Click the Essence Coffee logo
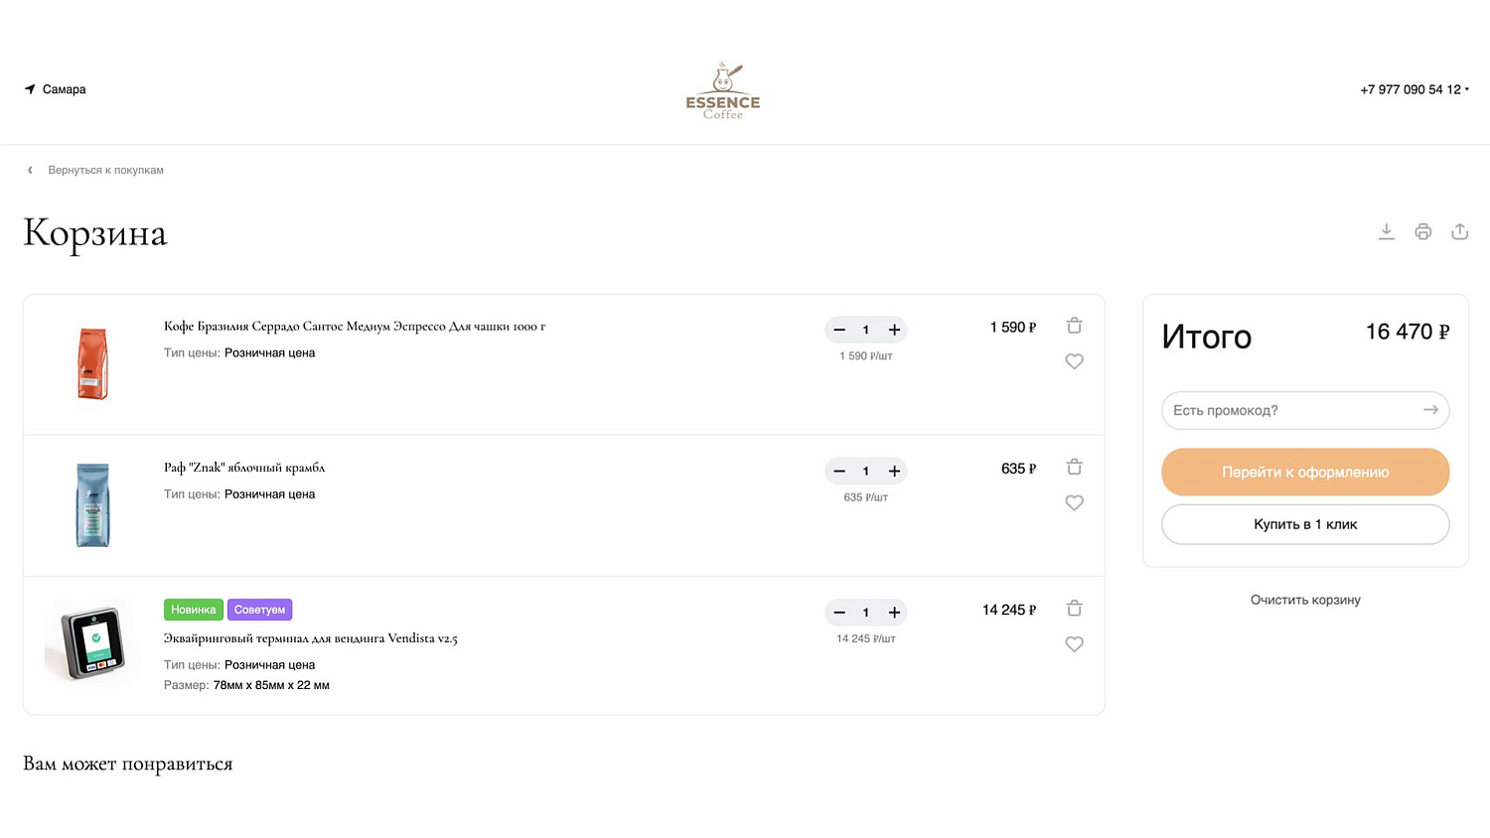The image size is (1490, 838). (722, 90)
